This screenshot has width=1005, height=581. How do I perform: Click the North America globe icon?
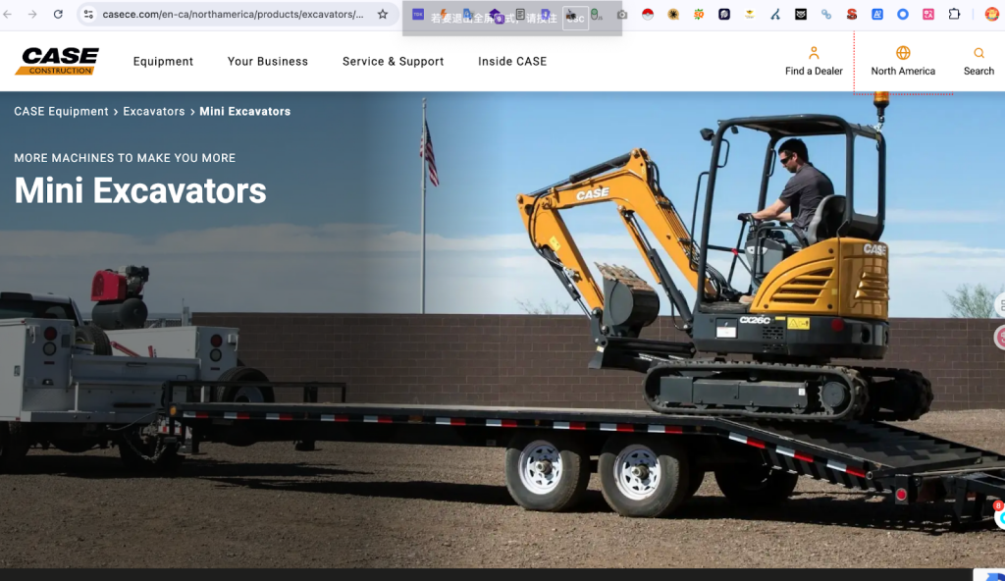pos(903,53)
